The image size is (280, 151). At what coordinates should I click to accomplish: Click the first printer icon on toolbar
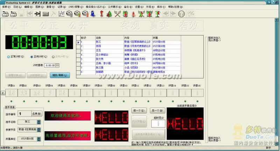pyautogui.click(x=5, y=14)
